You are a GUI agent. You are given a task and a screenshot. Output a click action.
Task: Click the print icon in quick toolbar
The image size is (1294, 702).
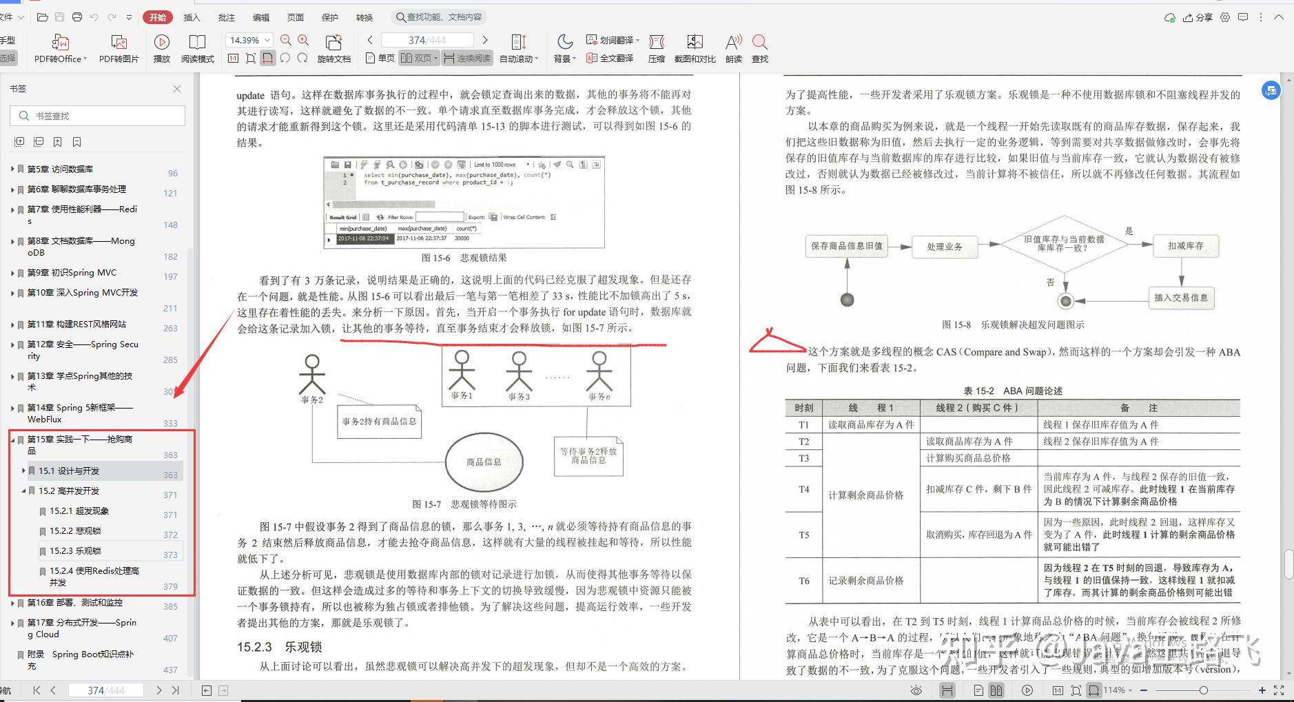76,17
